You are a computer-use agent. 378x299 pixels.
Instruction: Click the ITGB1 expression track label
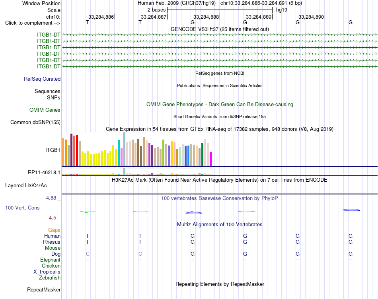point(53,150)
